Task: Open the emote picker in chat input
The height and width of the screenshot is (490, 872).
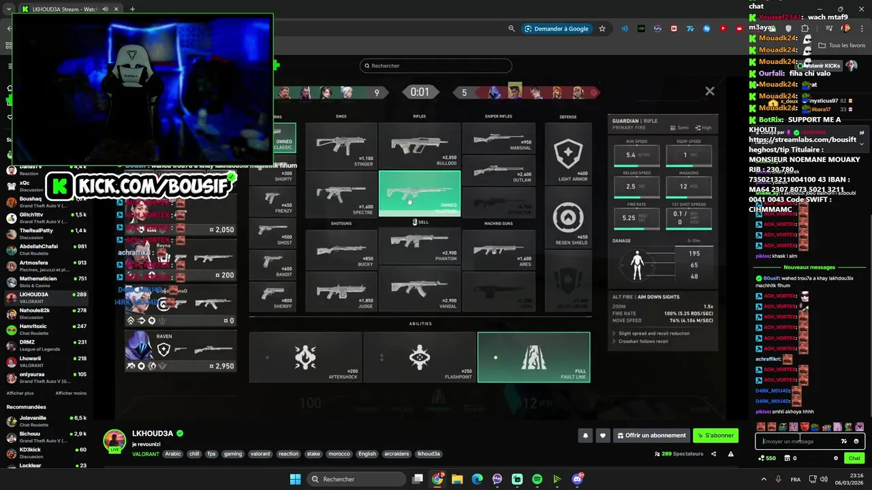Action: tap(856, 441)
